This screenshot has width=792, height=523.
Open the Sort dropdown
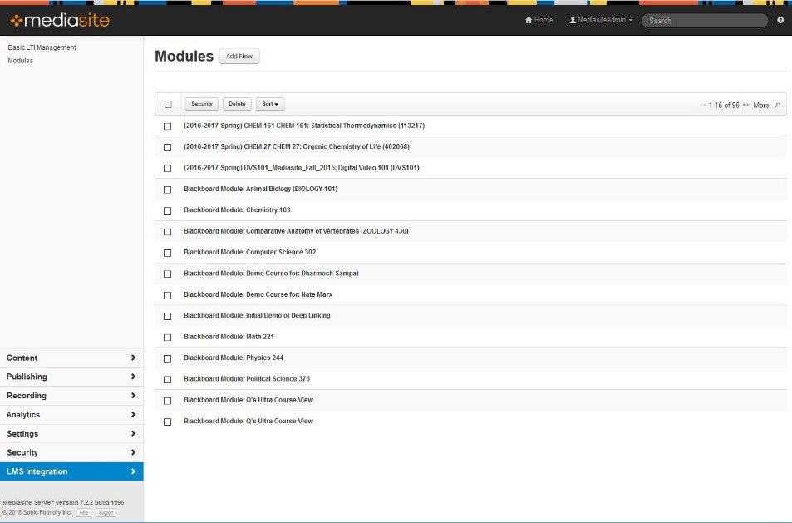click(x=270, y=103)
